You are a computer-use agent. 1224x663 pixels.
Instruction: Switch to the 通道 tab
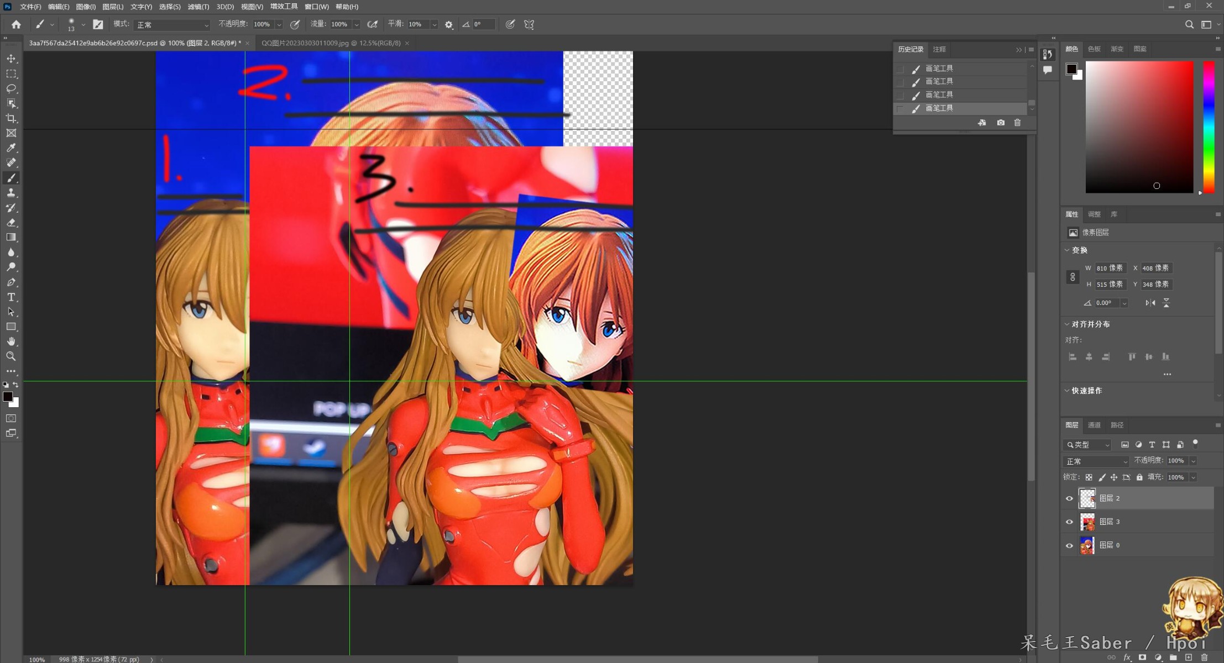[1094, 425]
